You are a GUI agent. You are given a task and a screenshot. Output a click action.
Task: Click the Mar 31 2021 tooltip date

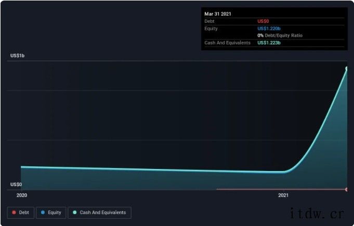point(218,14)
